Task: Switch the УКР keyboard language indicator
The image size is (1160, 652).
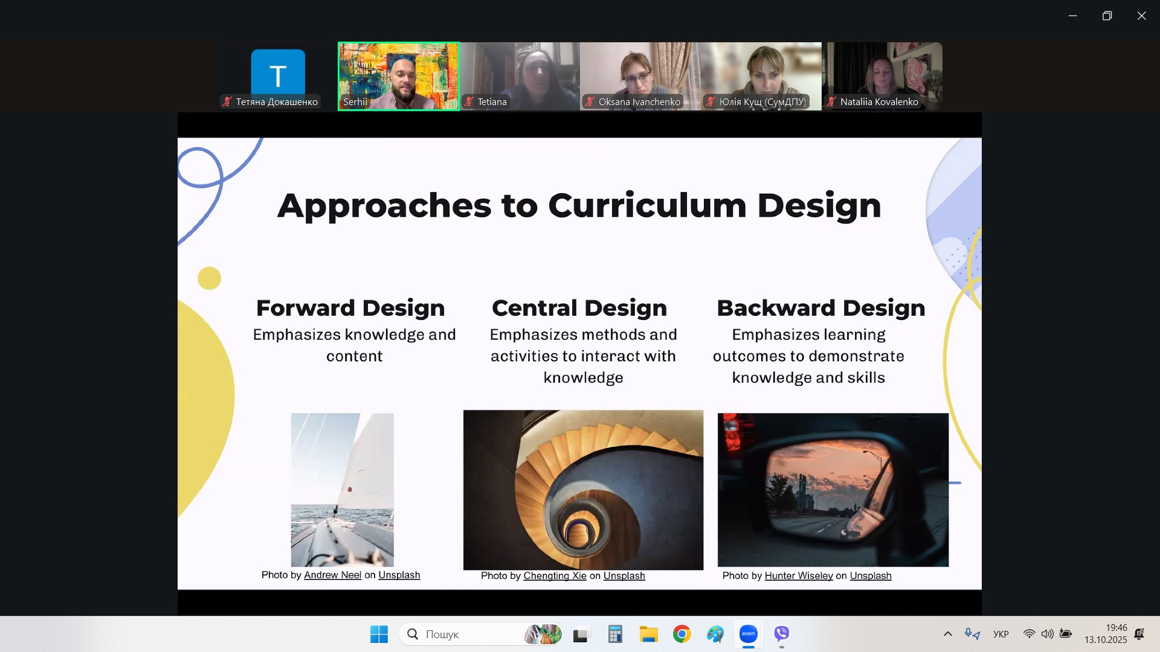Action: [x=1000, y=634]
